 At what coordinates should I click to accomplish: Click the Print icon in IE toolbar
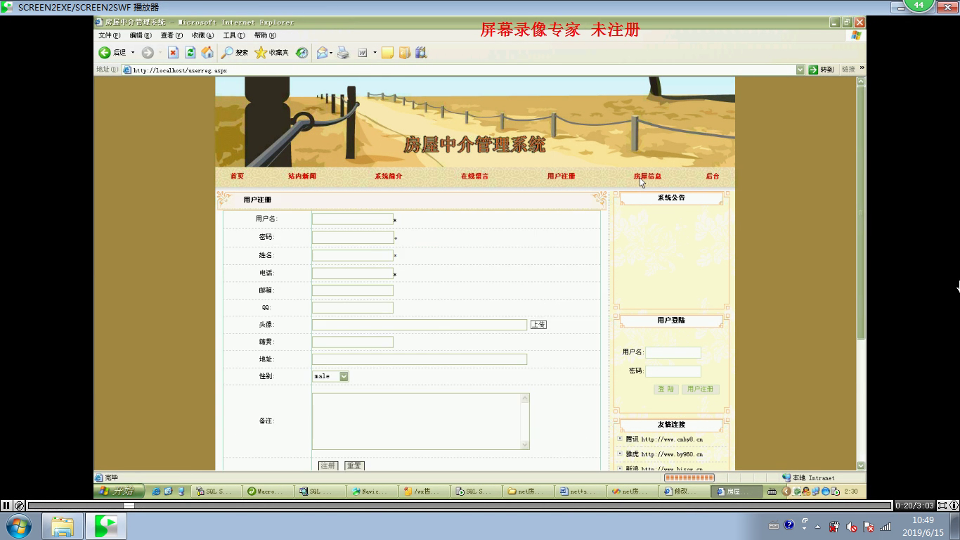pos(344,53)
